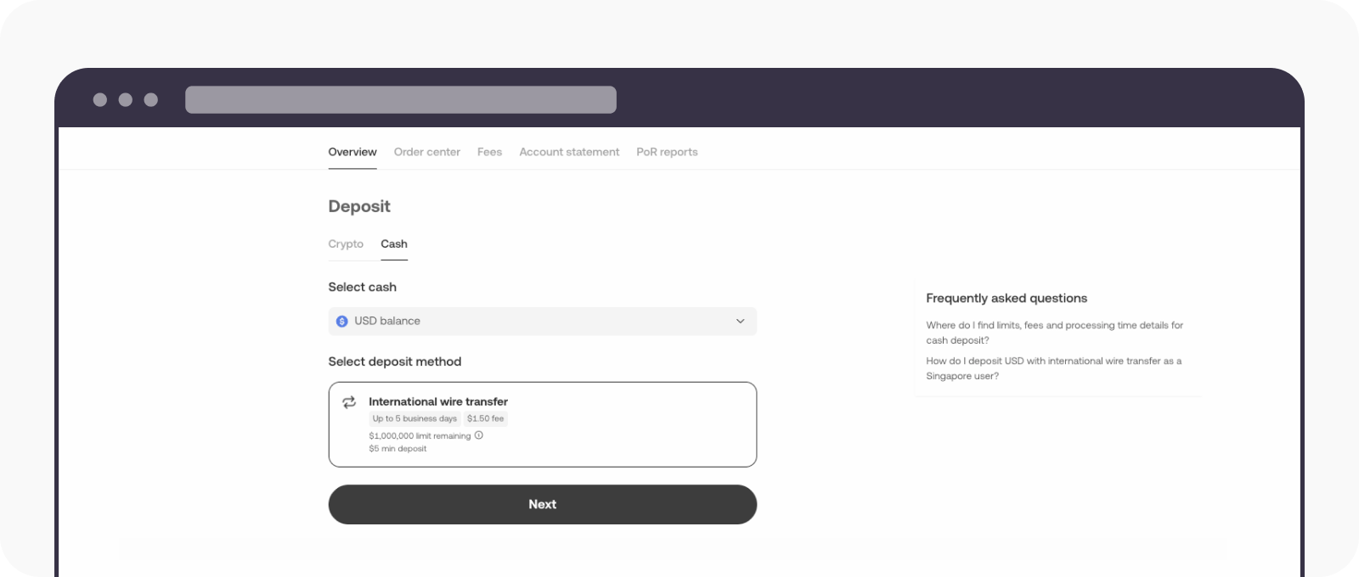Click the 'Up to 5 business days' badge
Image resolution: width=1359 pixels, height=577 pixels.
pos(415,418)
